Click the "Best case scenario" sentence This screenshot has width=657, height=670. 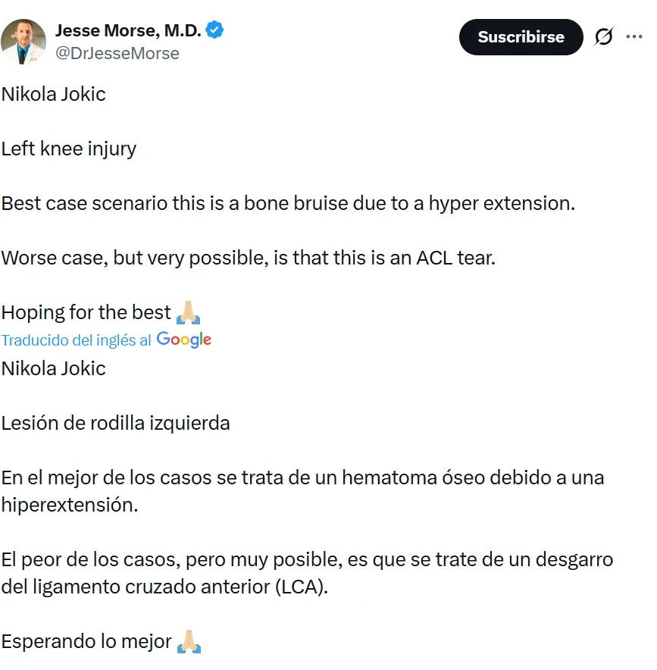coord(288,203)
